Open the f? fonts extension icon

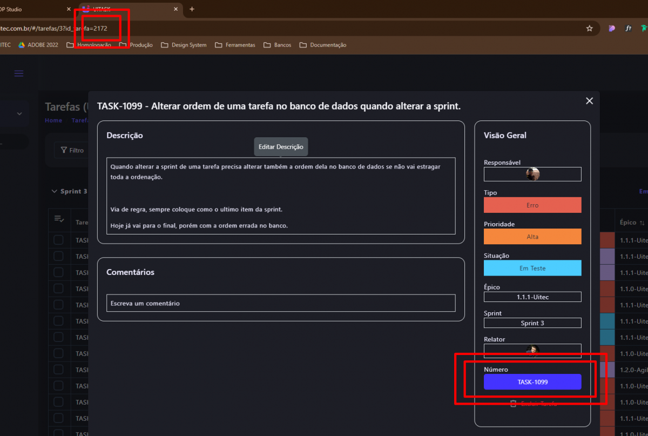[628, 28]
